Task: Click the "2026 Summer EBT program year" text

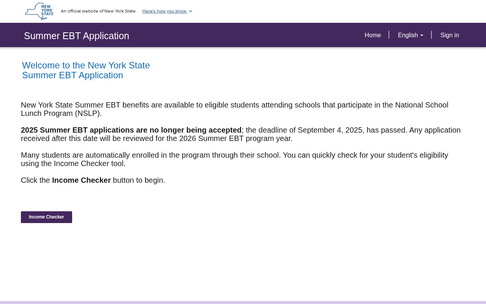Action: [235, 138]
